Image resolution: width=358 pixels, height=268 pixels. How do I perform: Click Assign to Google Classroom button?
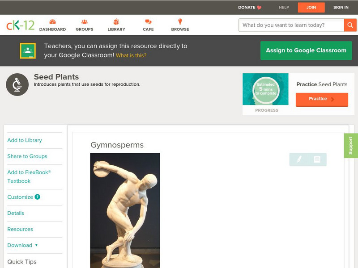[306, 50]
